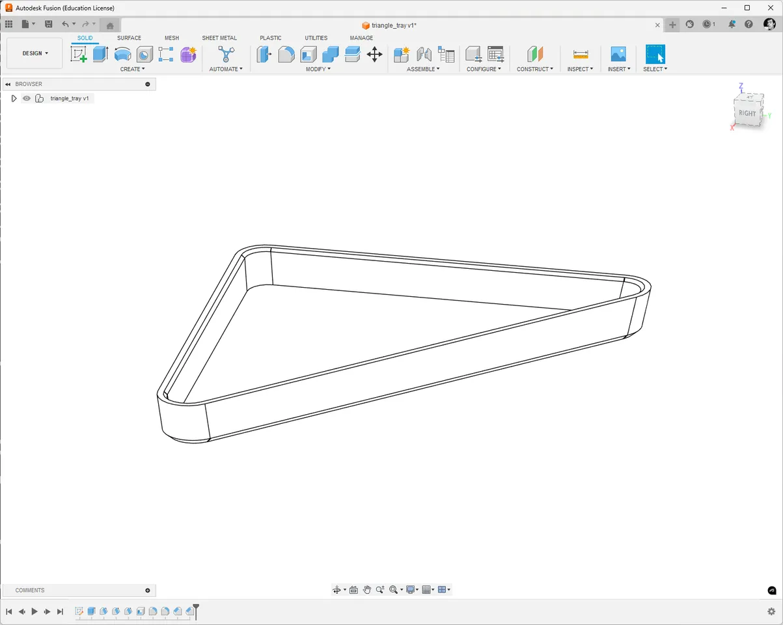Viewport: 783px width, 625px height.
Task: Select the Extrude tool
Action: tap(100, 55)
